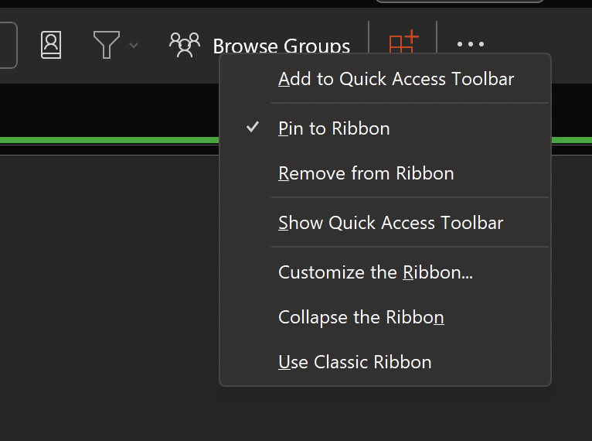This screenshot has height=441, width=592.
Task: Expand the Filter dropdown chevron
Action: tap(134, 46)
